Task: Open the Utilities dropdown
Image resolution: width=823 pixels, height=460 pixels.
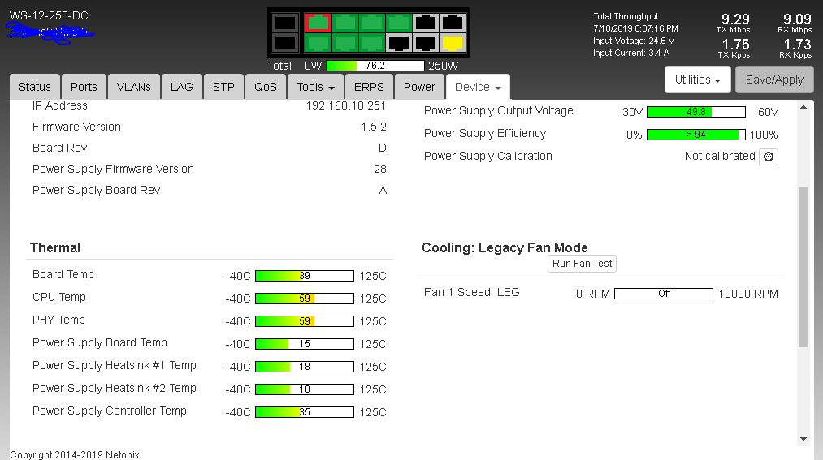Action: (699, 80)
